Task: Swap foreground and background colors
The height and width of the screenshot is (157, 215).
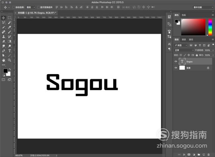Action: 10,69
